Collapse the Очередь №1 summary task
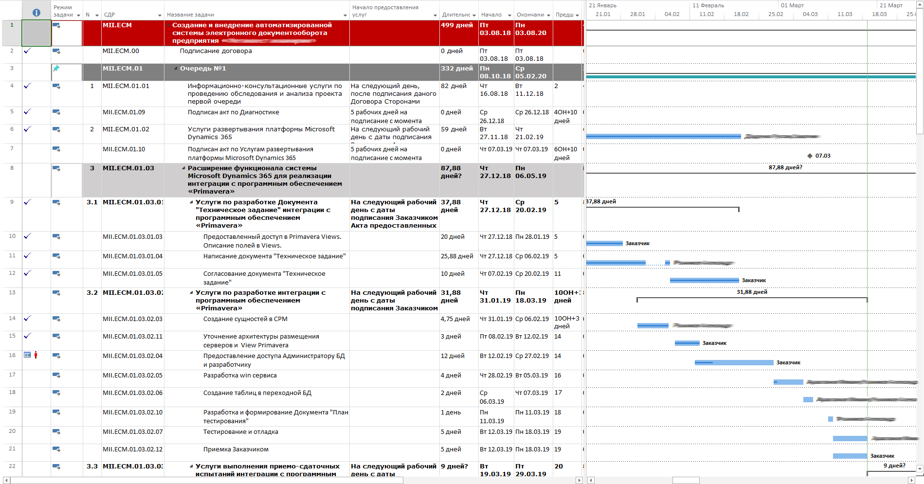Screen dimensions: 924x484 pyautogui.click(x=176, y=69)
